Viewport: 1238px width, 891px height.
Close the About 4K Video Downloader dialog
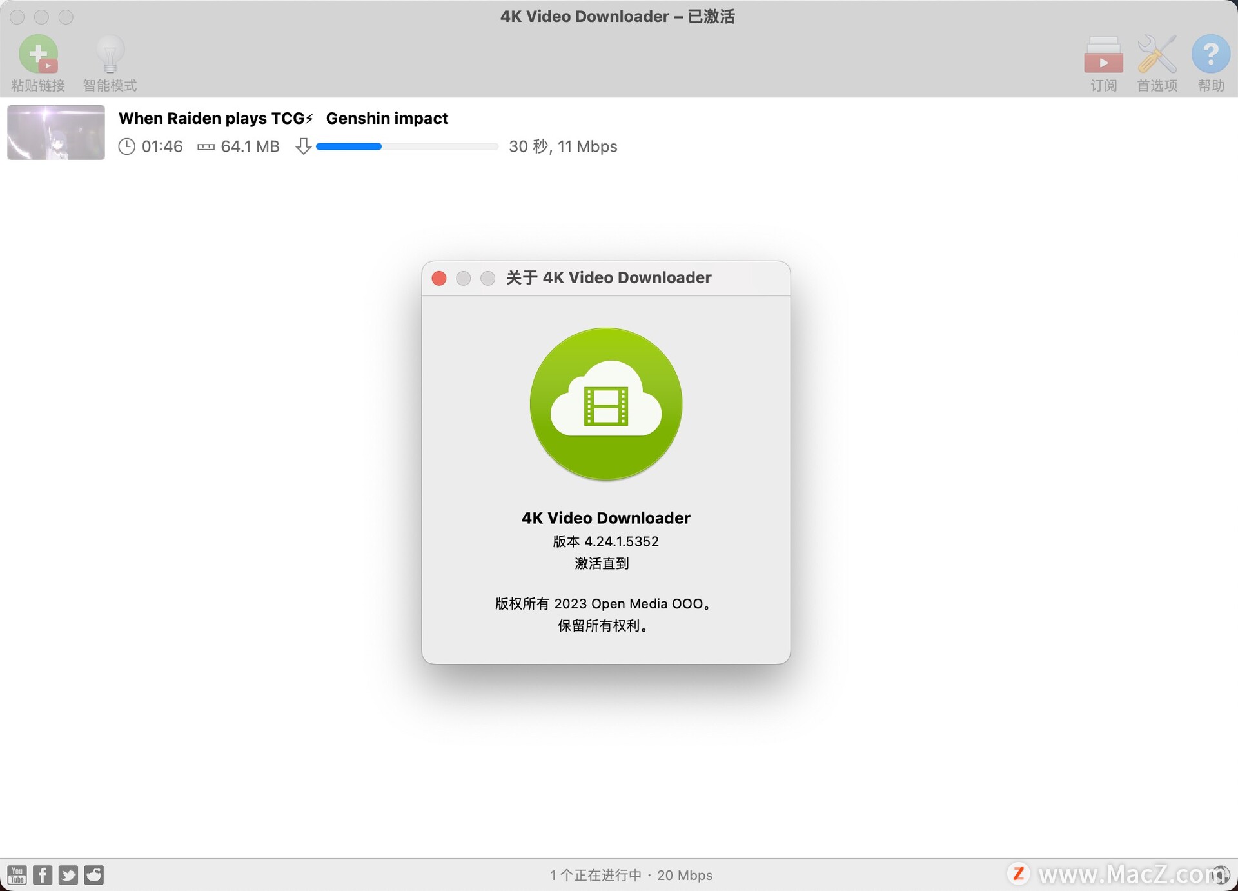coord(439,278)
